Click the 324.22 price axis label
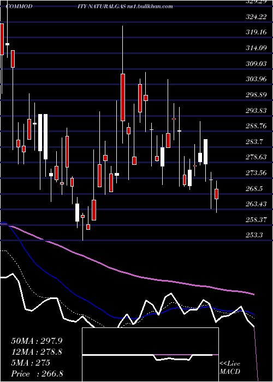This screenshot has height=382, width=273. 256,17
